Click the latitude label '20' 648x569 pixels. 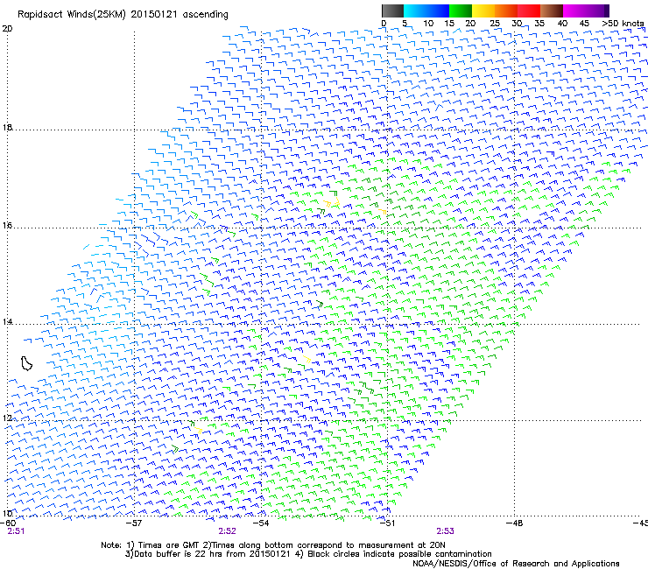click(x=7, y=29)
